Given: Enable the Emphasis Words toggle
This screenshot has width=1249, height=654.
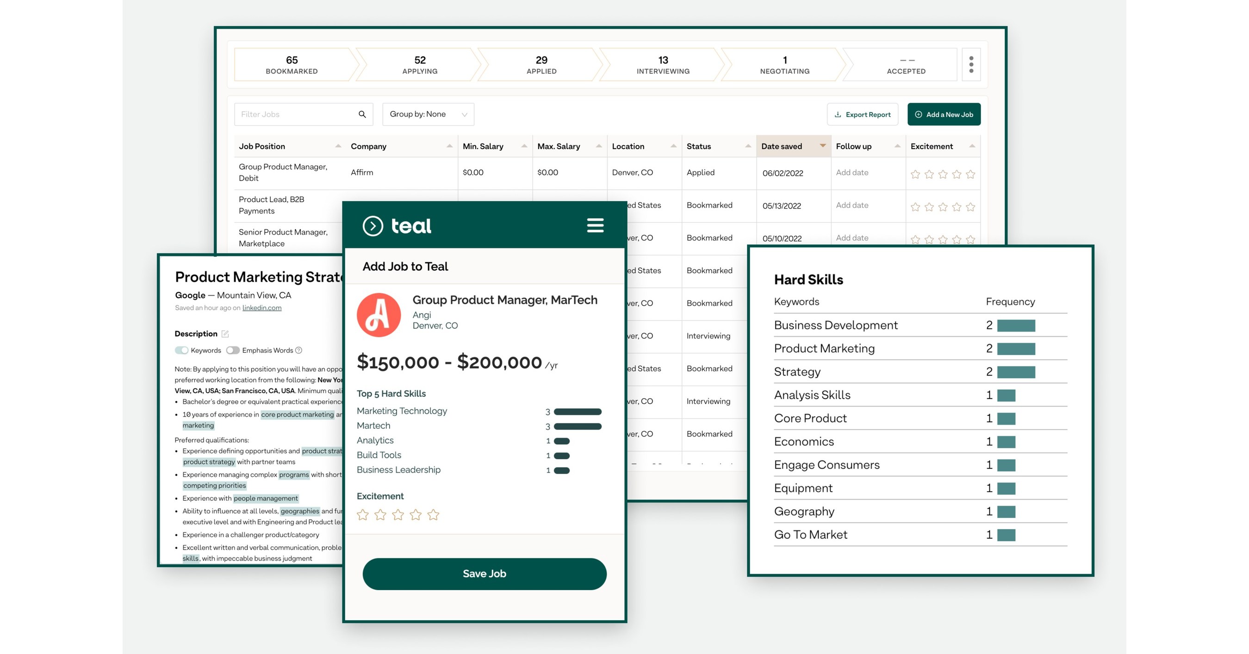Looking at the screenshot, I should click(x=233, y=350).
